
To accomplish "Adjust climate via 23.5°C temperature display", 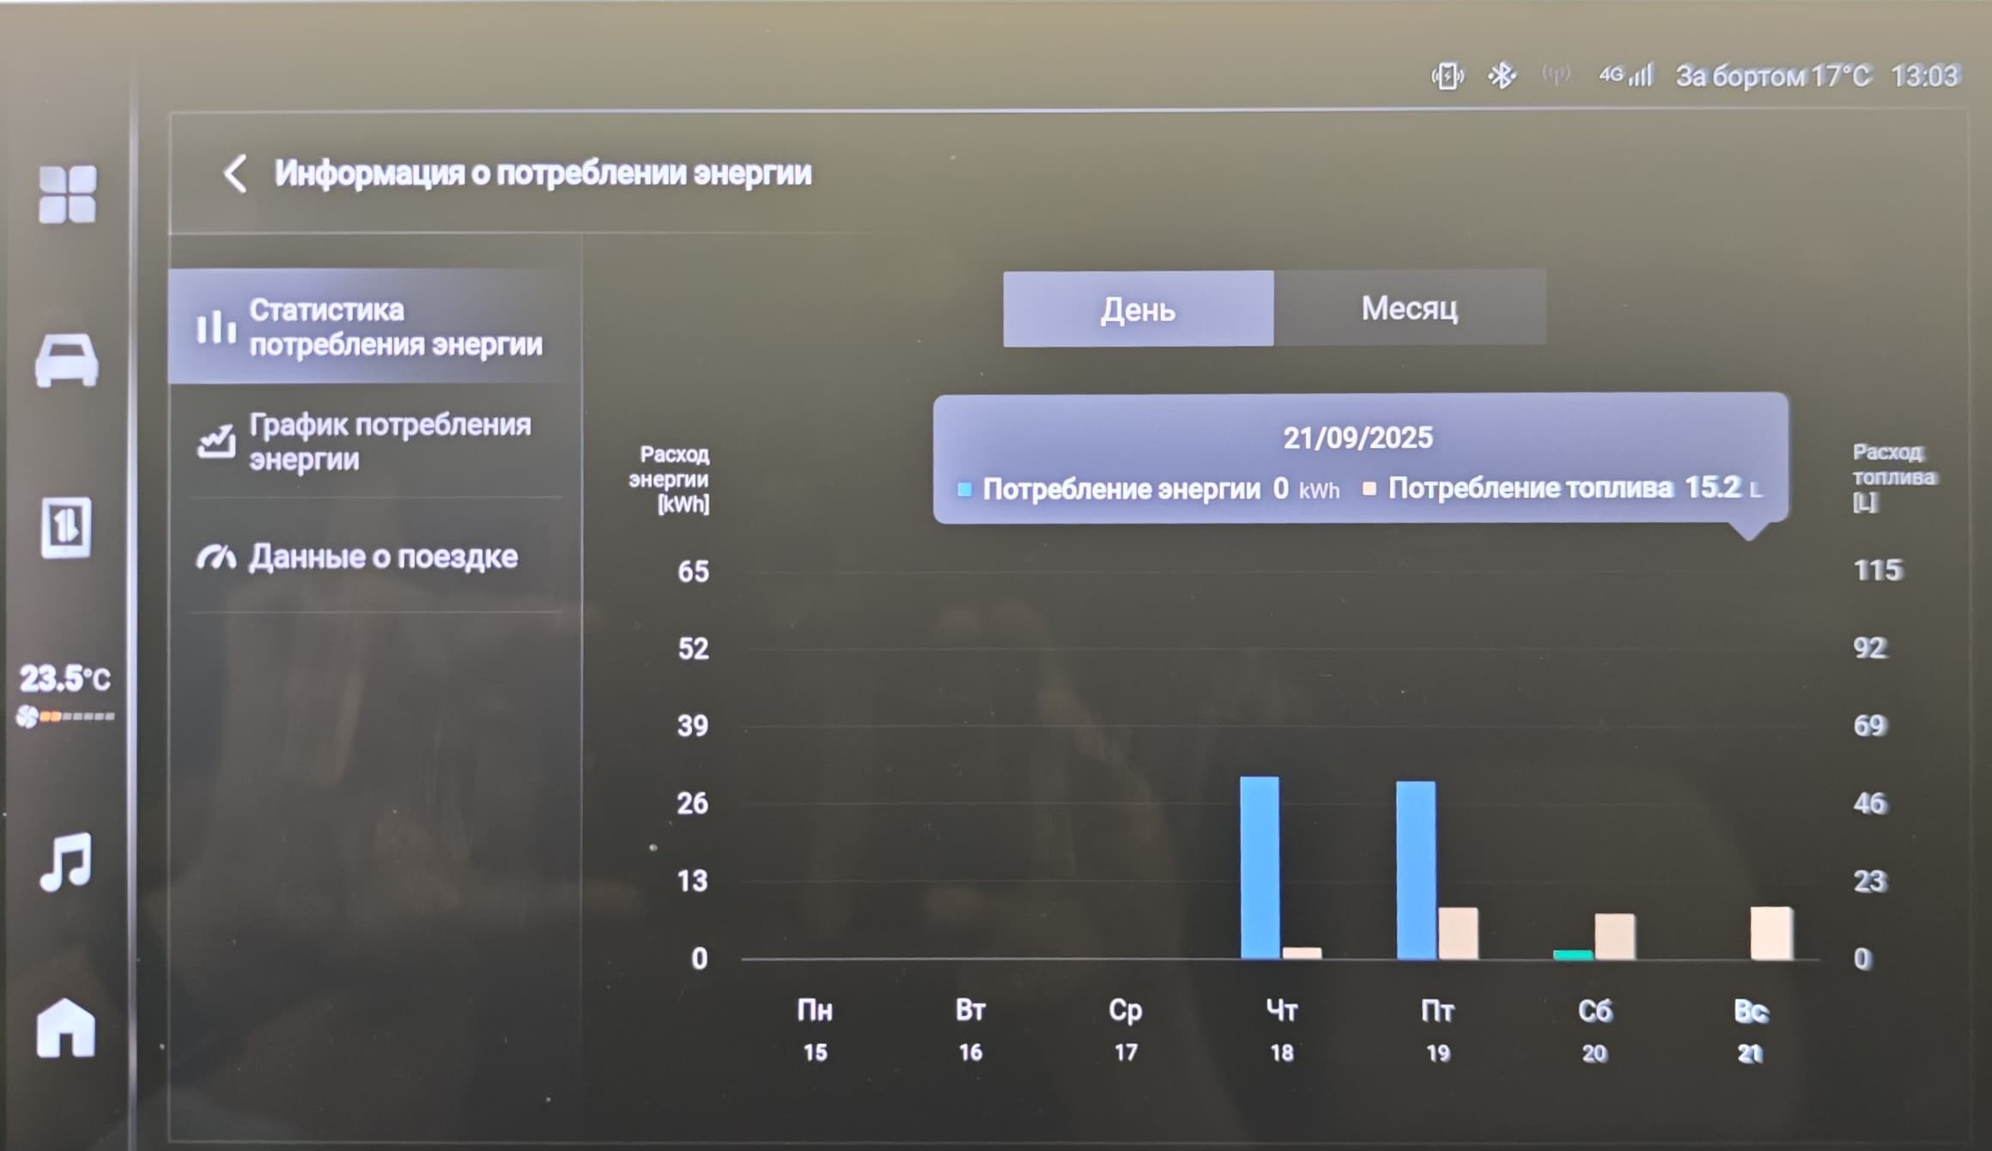I will (65, 679).
